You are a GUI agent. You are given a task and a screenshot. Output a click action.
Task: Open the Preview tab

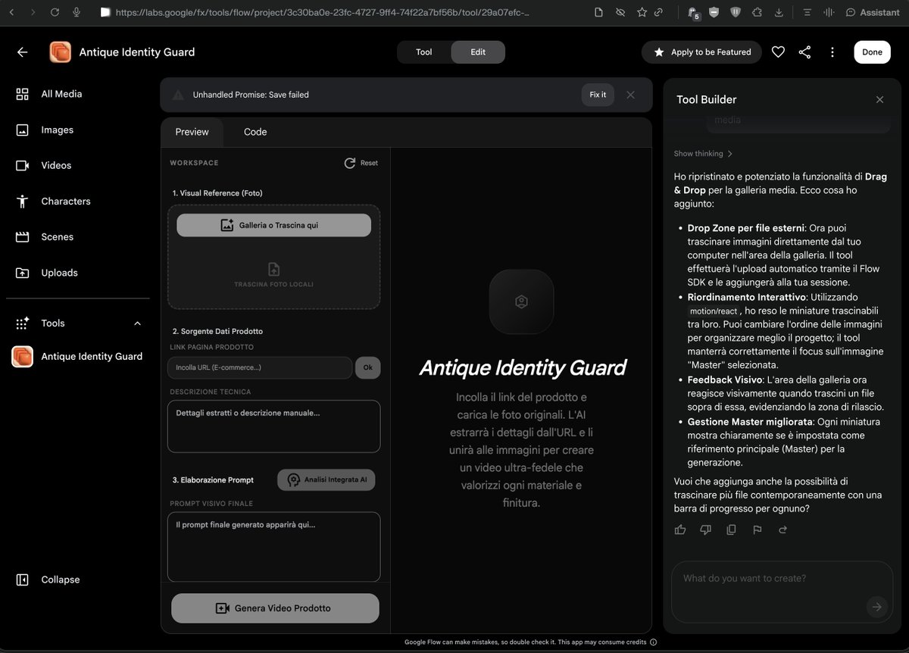[x=192, y=132]
